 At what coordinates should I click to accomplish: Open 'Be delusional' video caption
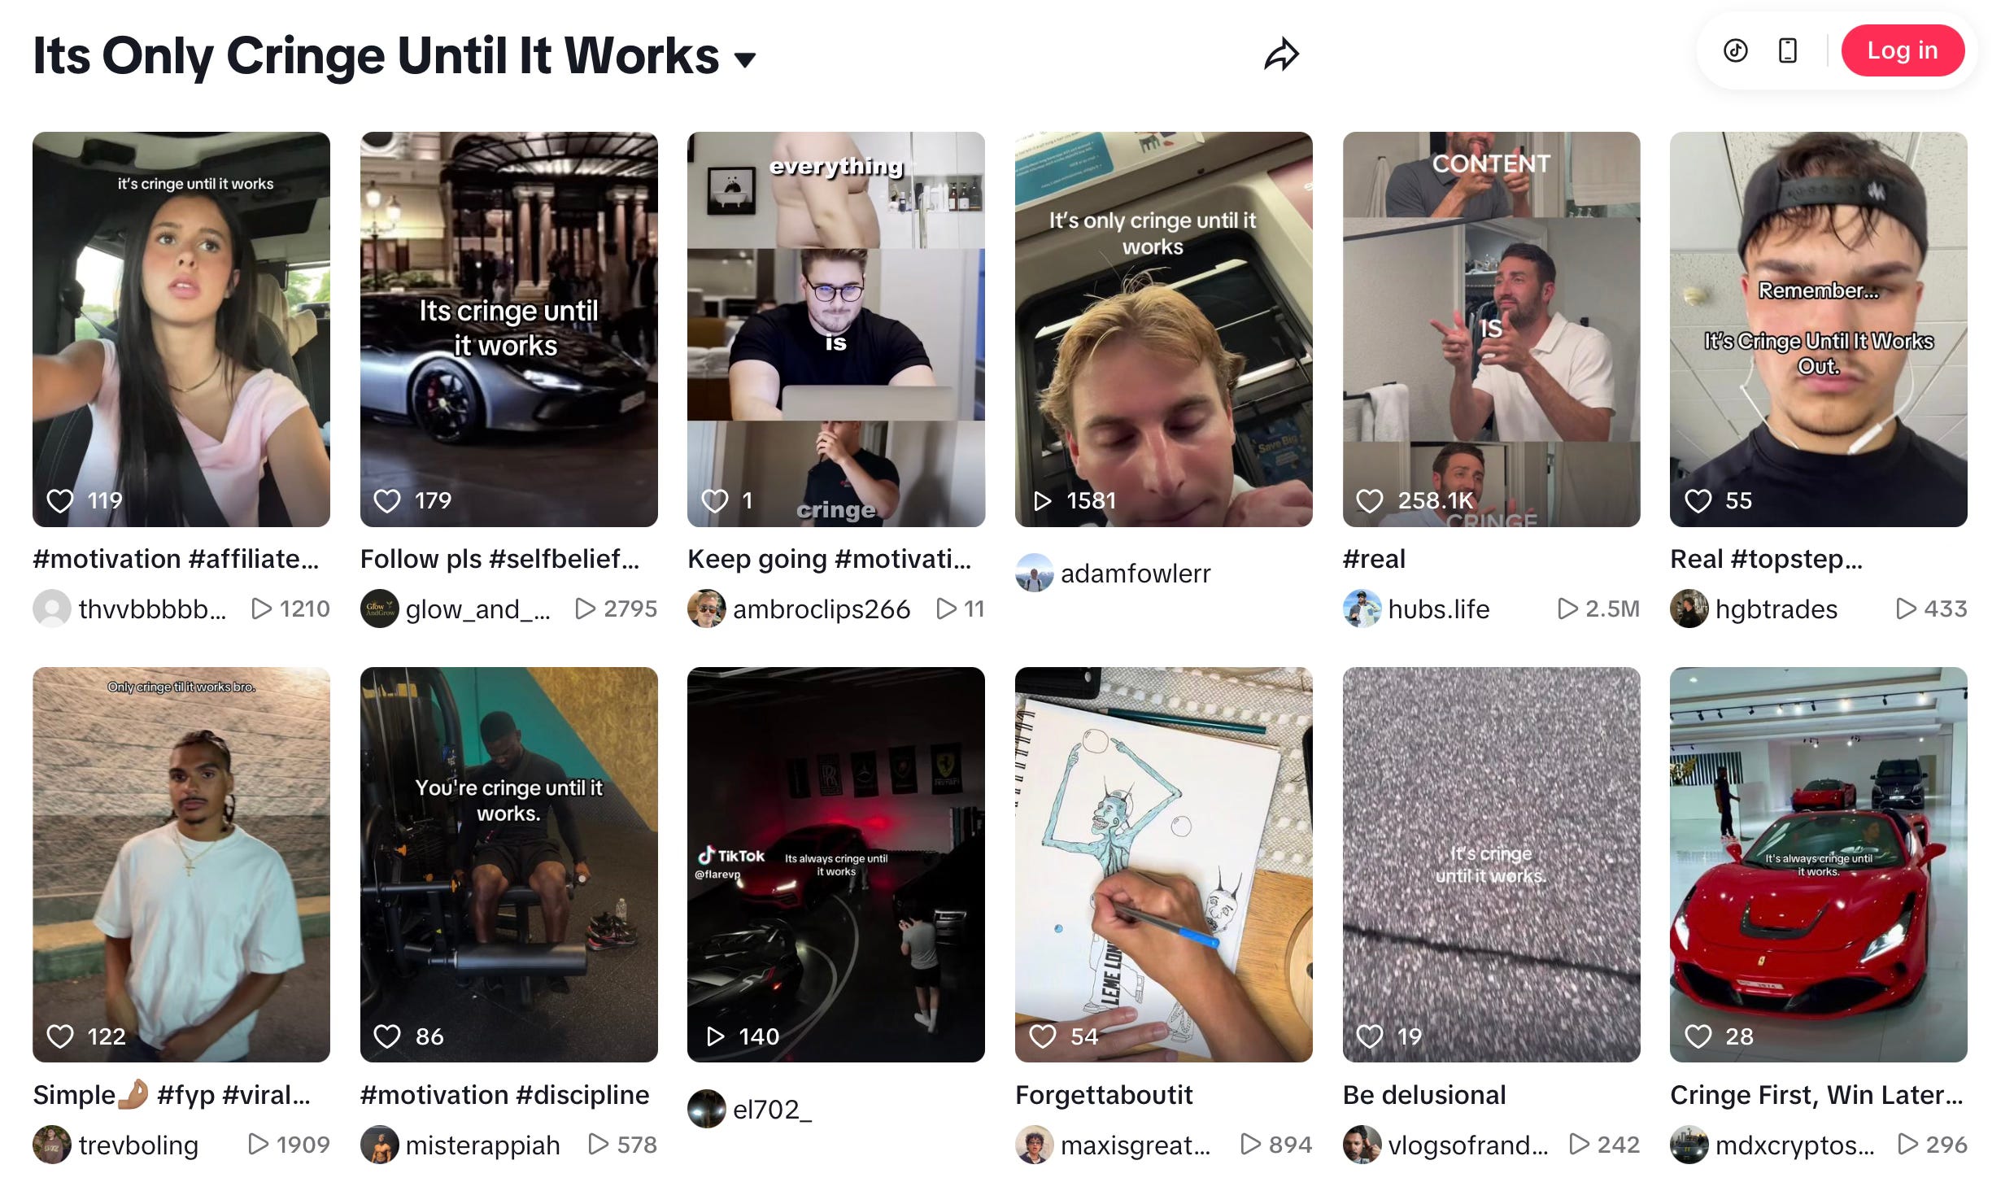click(x=1424, y=1095)
